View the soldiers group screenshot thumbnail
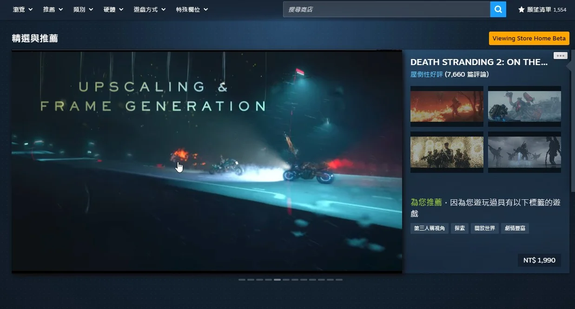Viewport: 575px width, 309px height. [446, 152]
